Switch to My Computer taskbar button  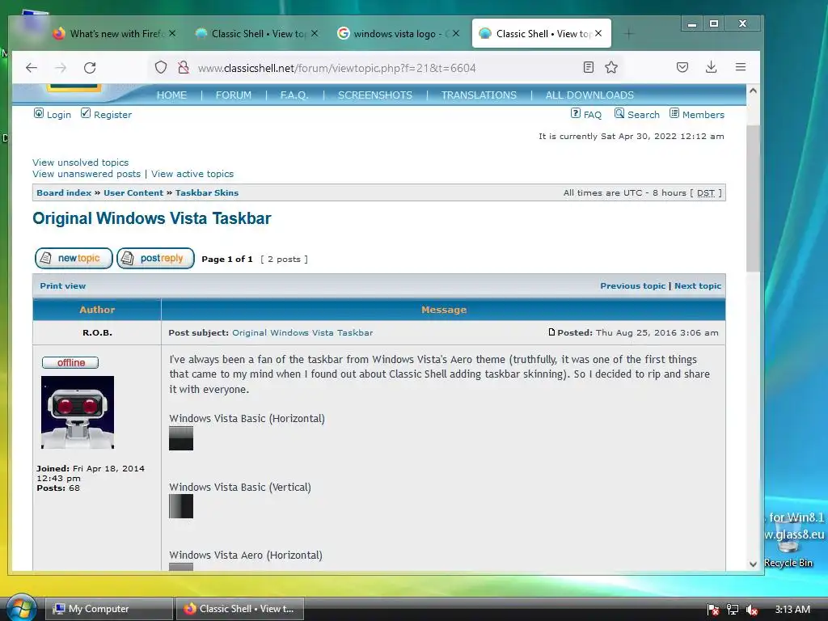[x=109, y=609]
